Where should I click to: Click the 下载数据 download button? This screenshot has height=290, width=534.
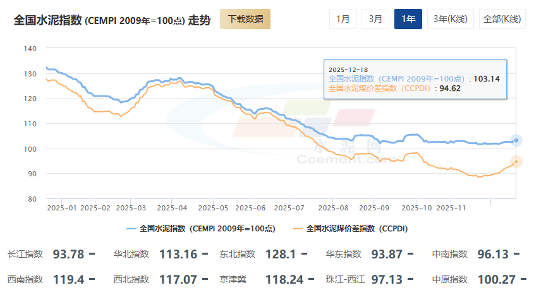pos(245,19)
